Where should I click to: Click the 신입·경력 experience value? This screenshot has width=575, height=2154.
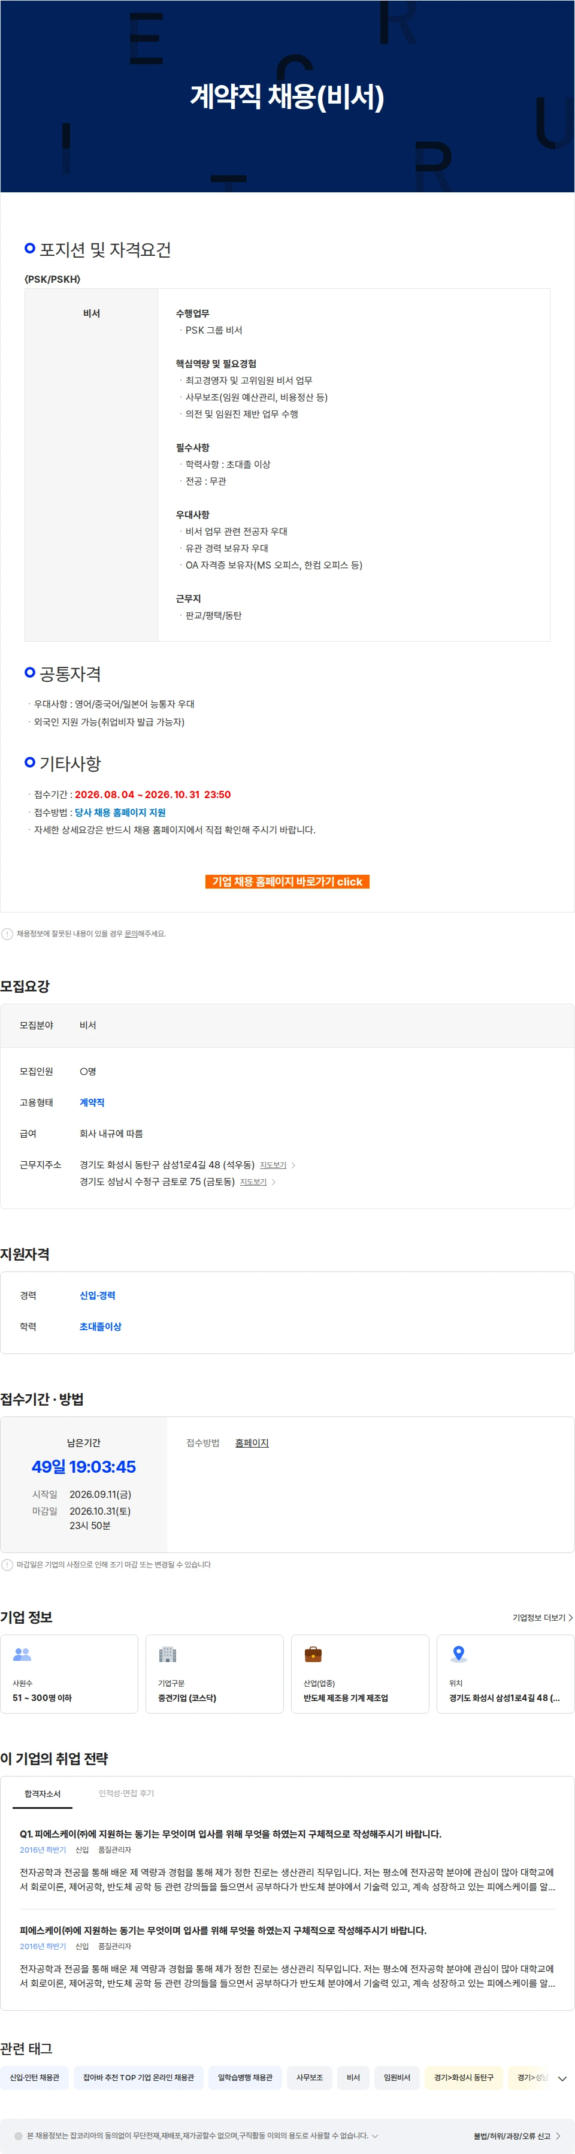click(x=98, y=1295)
